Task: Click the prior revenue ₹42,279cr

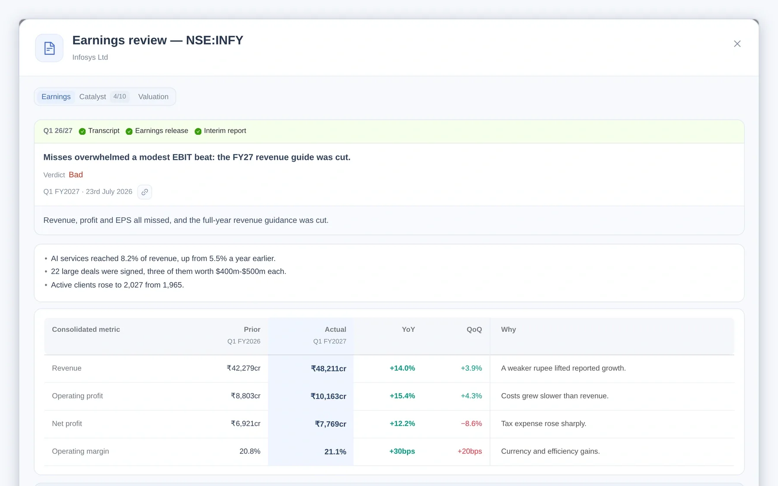Action: pos(243,368)
